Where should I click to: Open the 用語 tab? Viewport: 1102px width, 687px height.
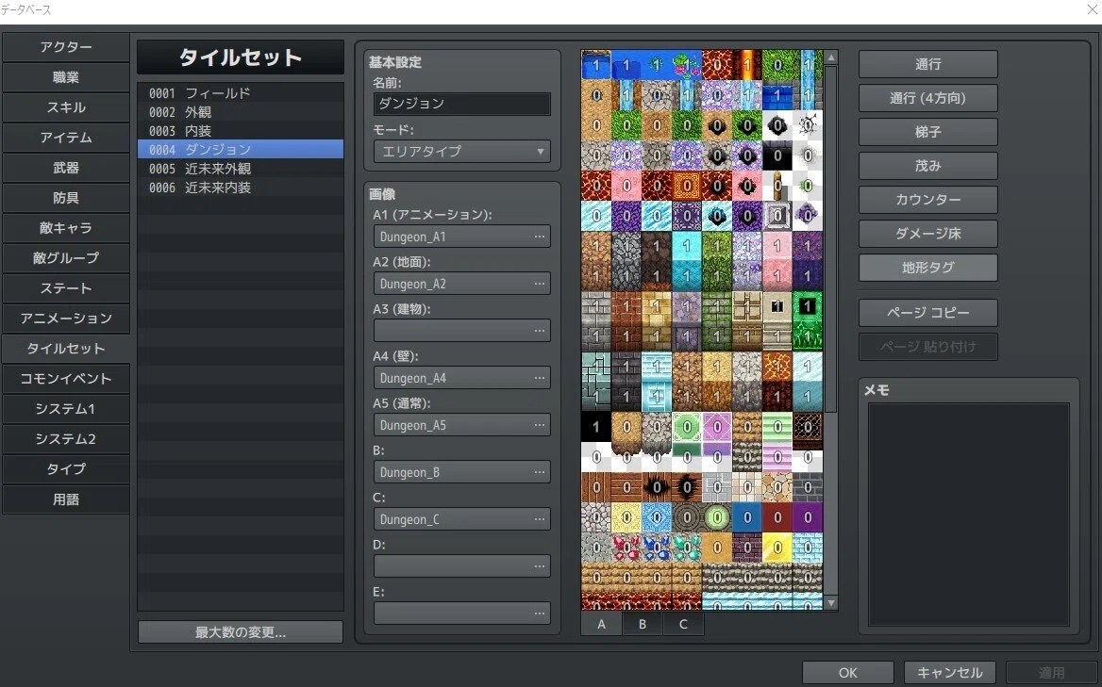pyautogui.click(x=66, y=499)
